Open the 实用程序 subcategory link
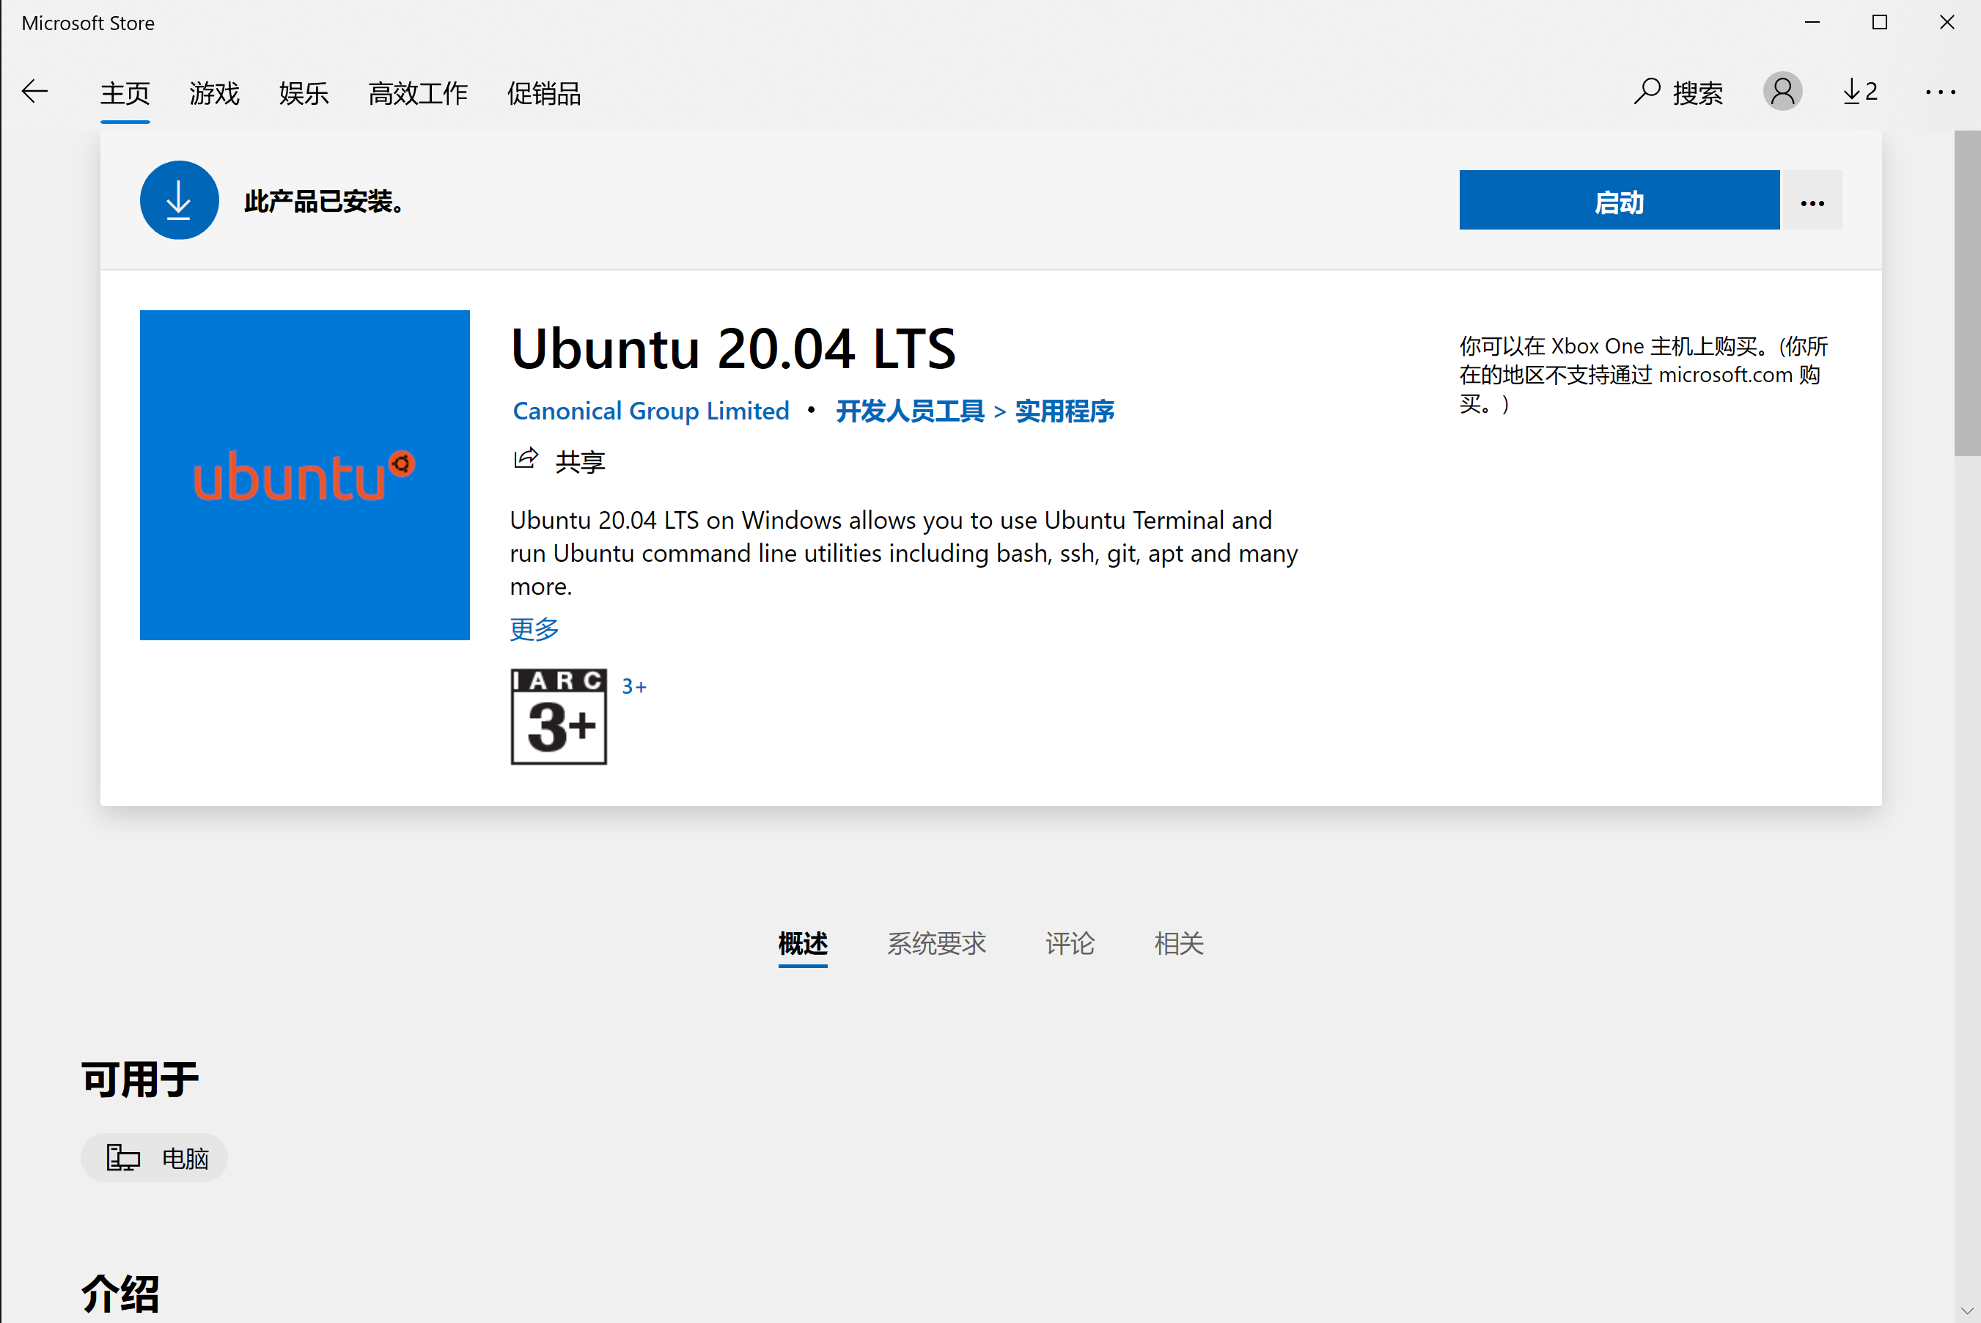This screenshot has height=1323, width=1981. (1065, 411)
